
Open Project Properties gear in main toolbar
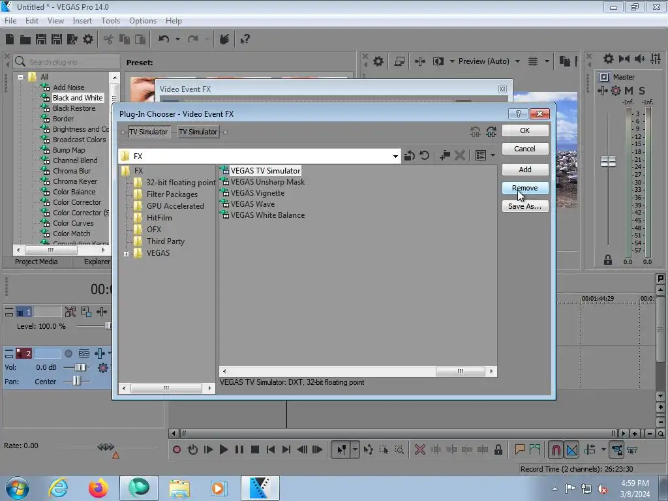pos(88,39)
